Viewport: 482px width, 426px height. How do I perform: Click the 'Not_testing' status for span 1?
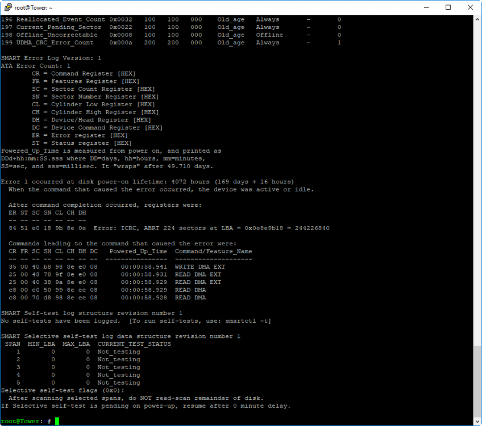tap(119, 352)
